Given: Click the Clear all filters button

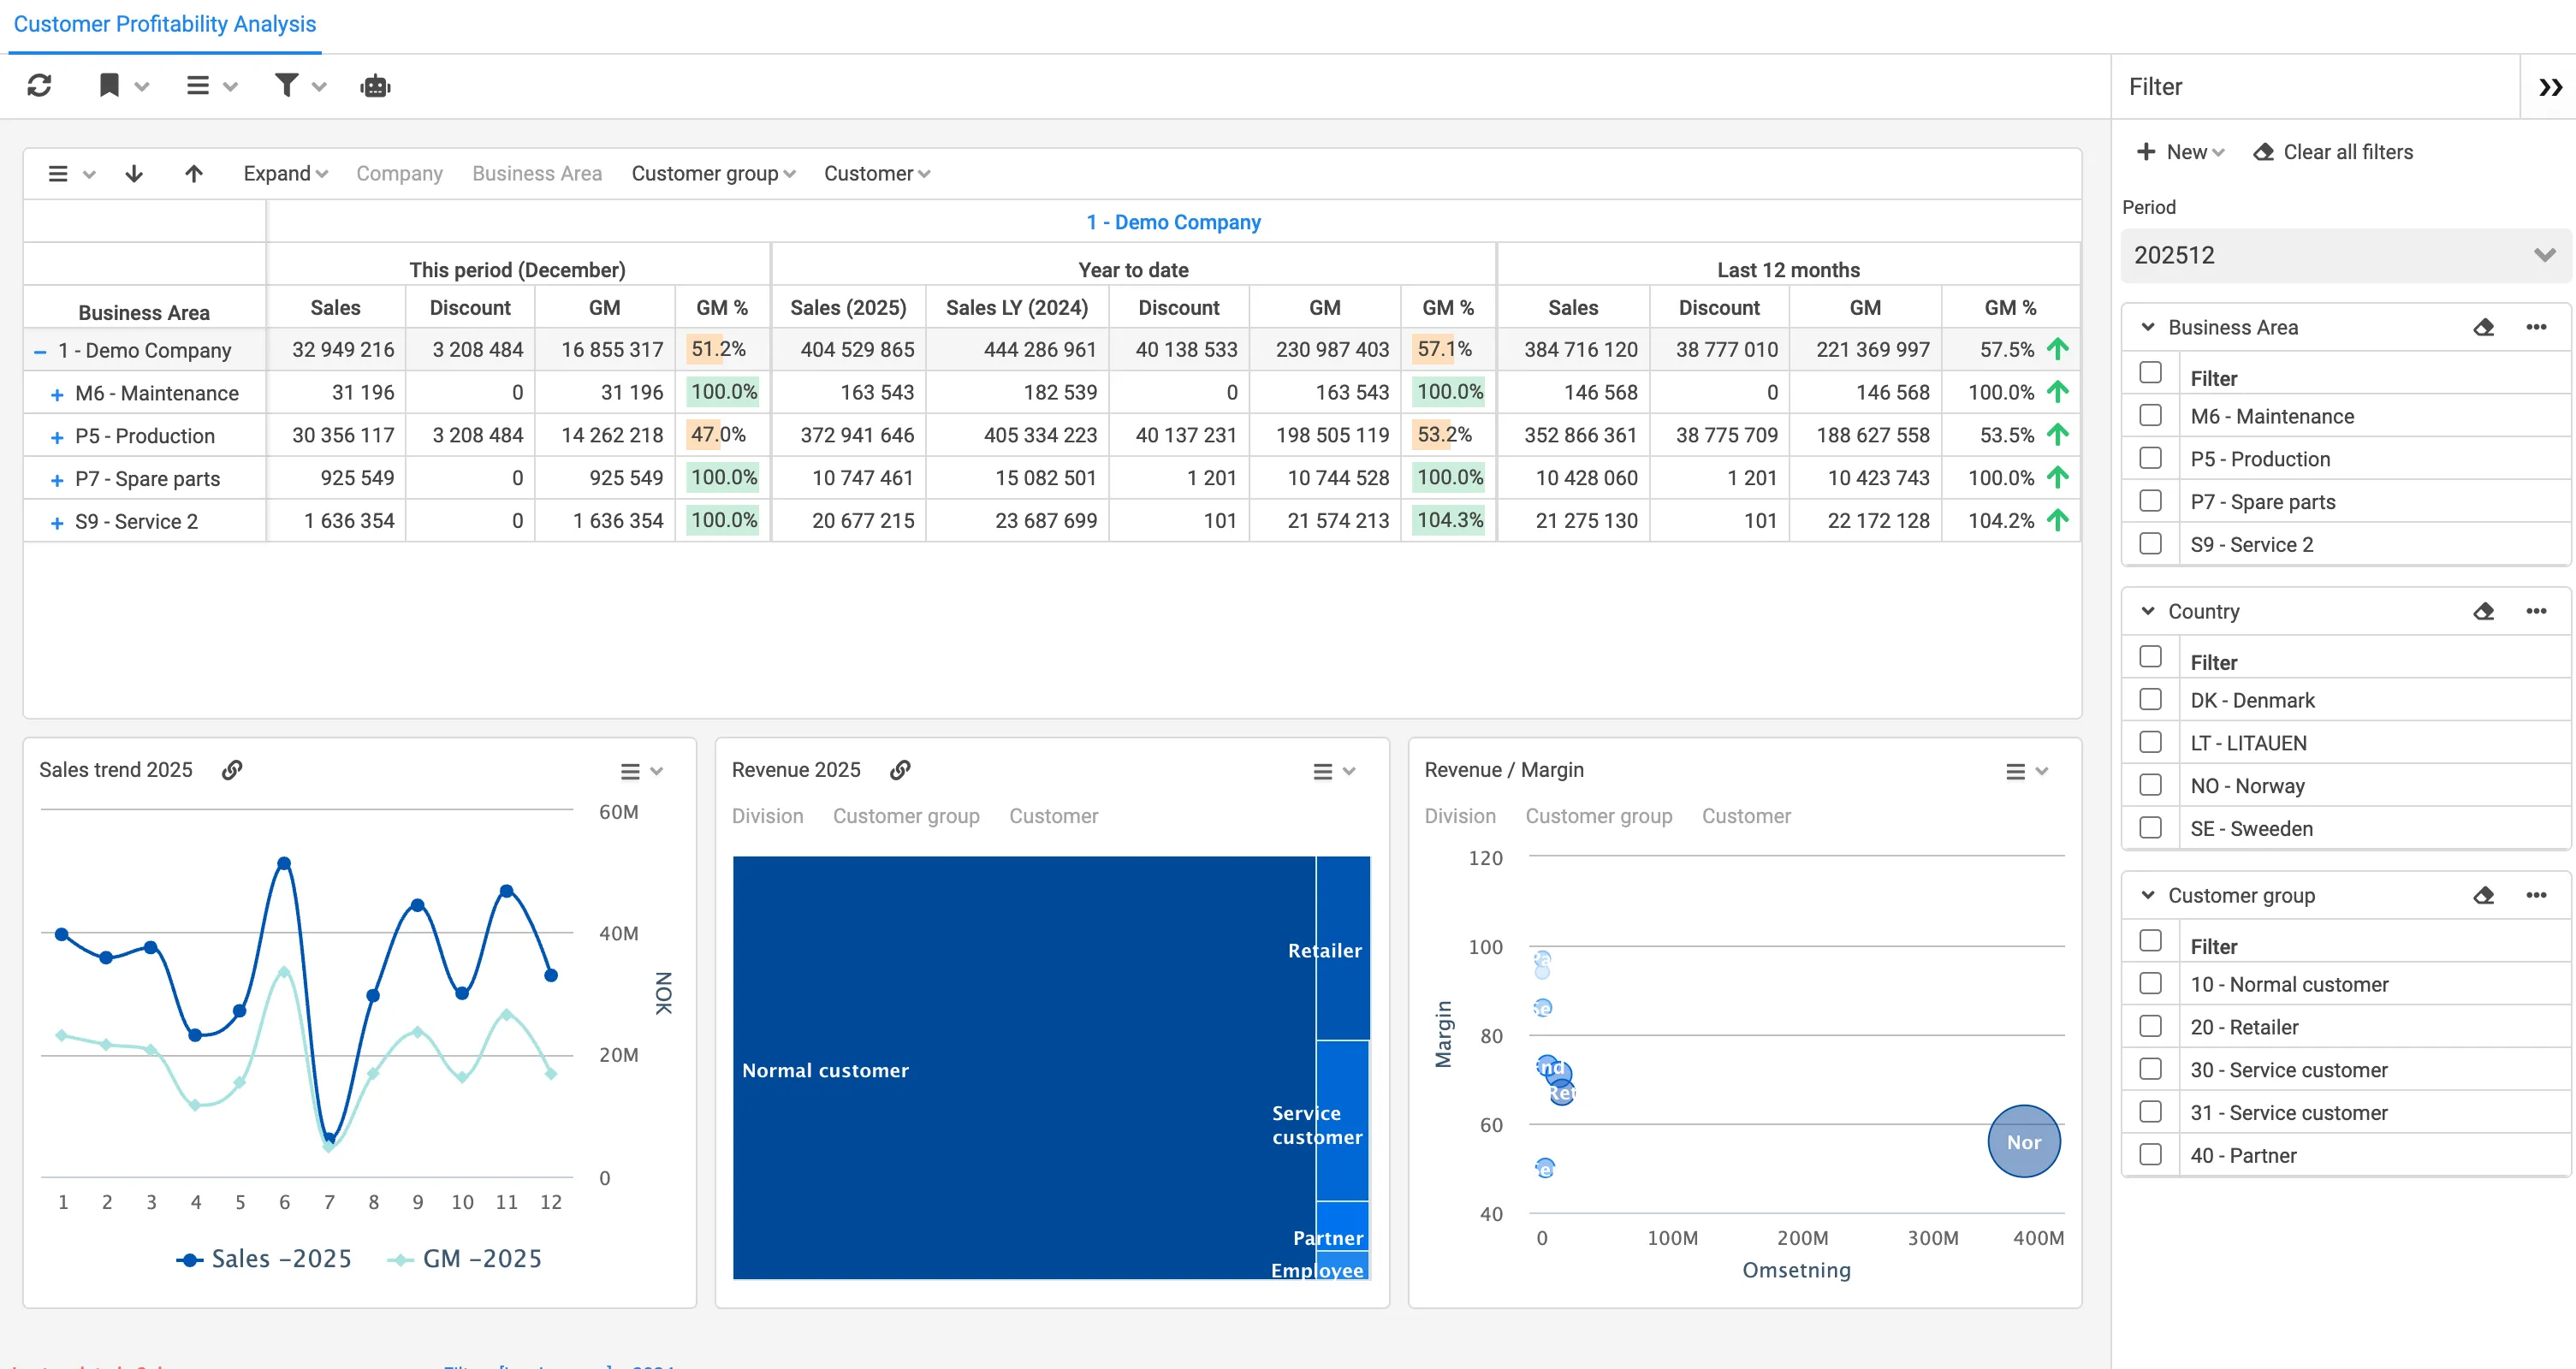Looking at the screenshot, I should point(2347,151).
